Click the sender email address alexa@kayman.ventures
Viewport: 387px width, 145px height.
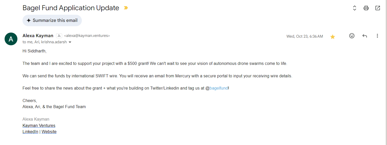tap(87, 36)
